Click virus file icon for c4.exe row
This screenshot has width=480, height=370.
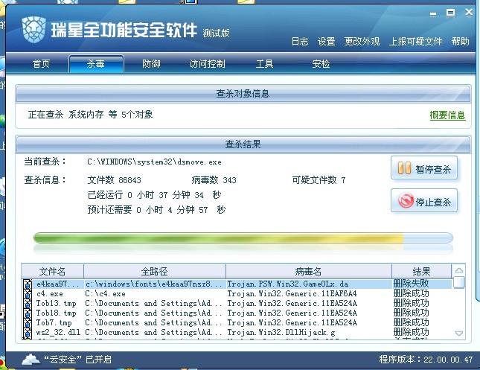click(28, 294)
